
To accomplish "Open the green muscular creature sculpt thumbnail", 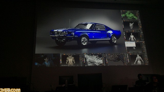I will point(130,15).
